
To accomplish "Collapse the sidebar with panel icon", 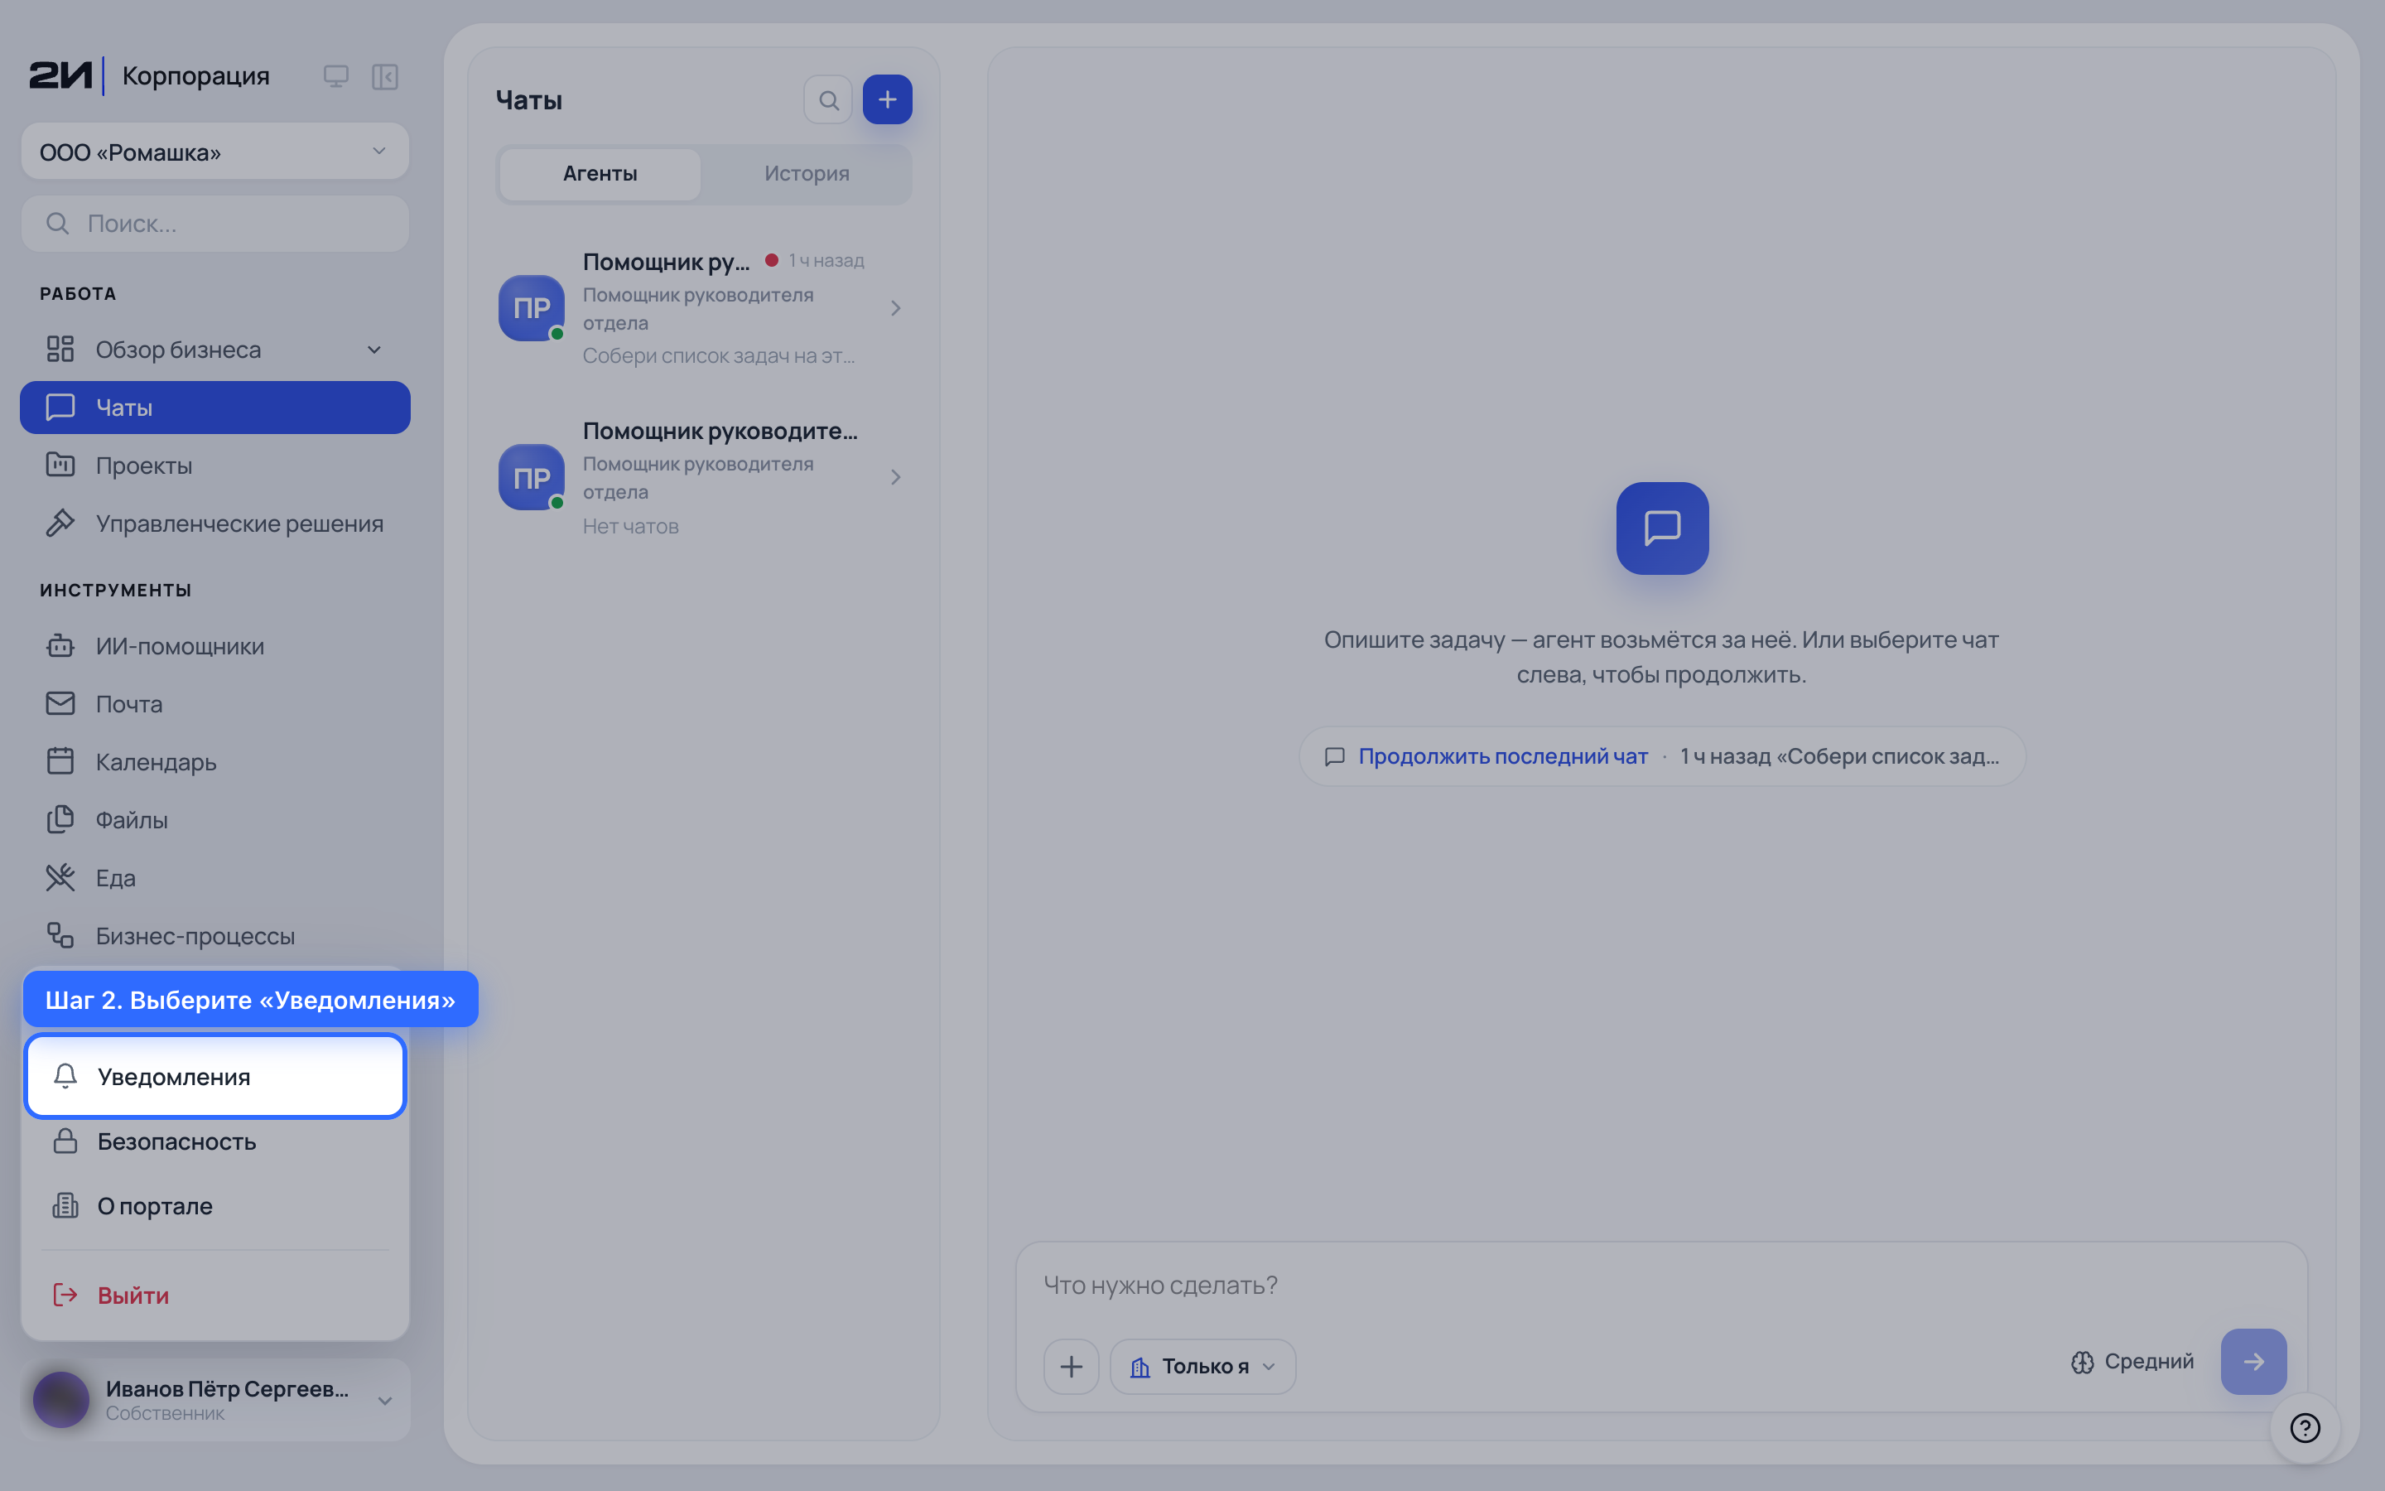I will pyautogui.click(x=384, y=76).
